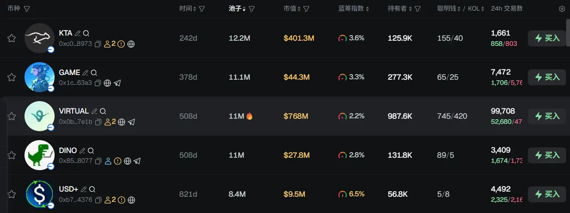Star the USD+ token row
This screenshot has width=570, height=213.
[12, 194]
